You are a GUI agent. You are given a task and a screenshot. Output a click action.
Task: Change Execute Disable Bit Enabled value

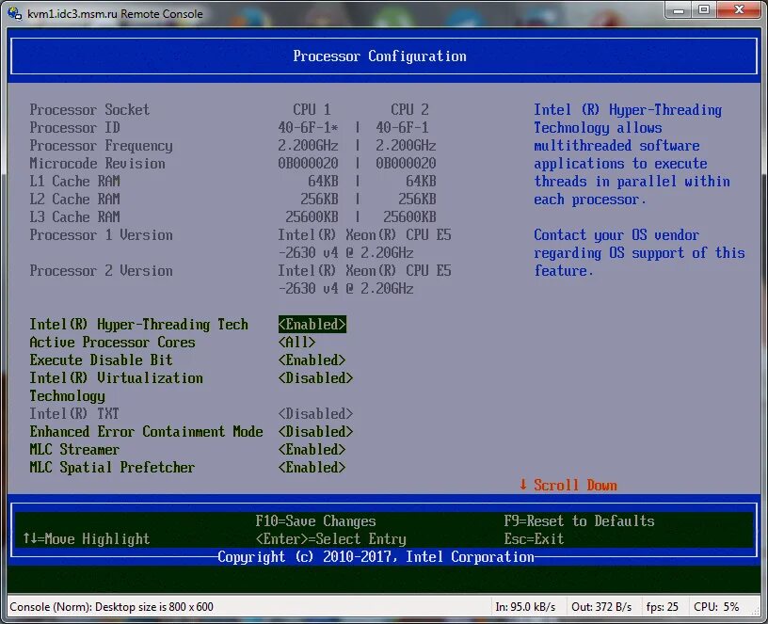point(312,360)
